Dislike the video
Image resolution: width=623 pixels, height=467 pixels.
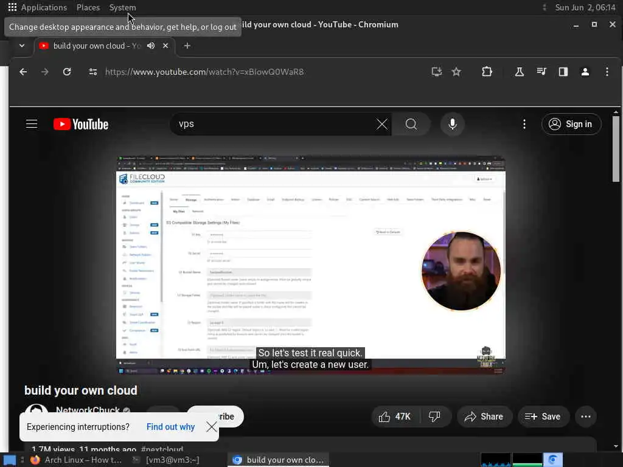(434, 417)
